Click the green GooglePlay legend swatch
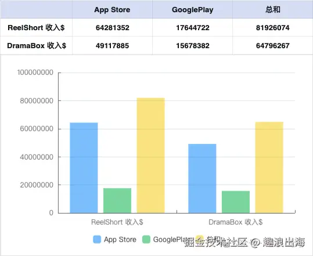This screenshot has width=313, height=256. (146, 239)
